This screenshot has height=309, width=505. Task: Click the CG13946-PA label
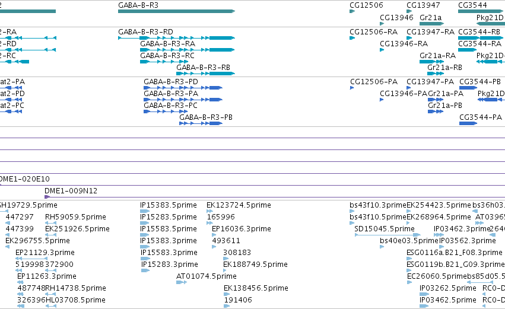[404, 94]
